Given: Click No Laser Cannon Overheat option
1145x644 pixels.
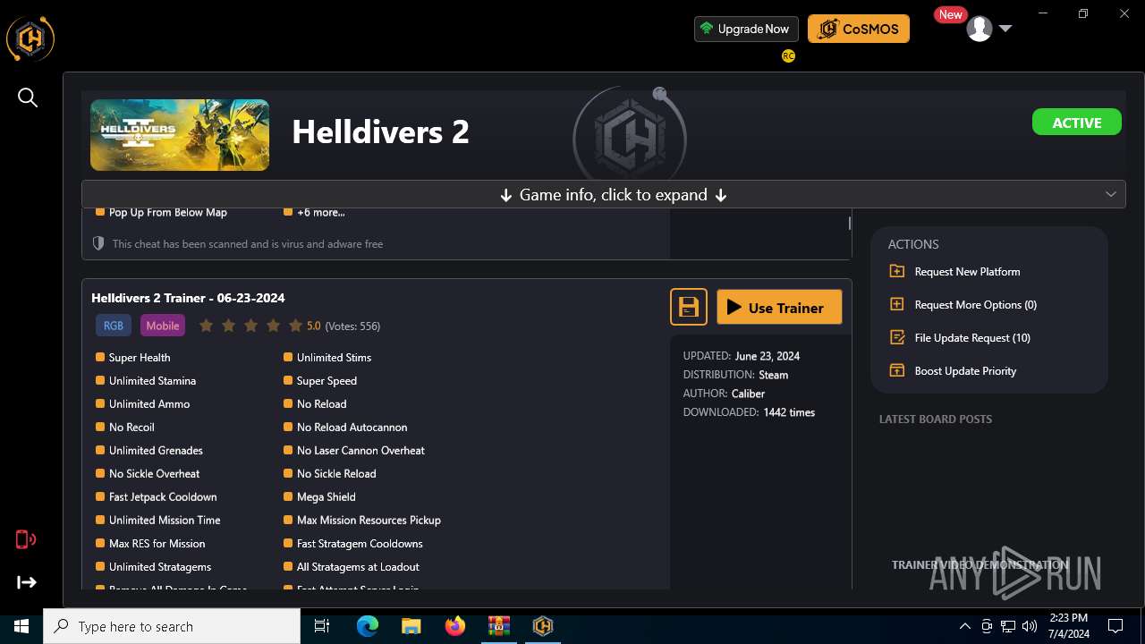Looking at the screenshot, I should [353, 450].
